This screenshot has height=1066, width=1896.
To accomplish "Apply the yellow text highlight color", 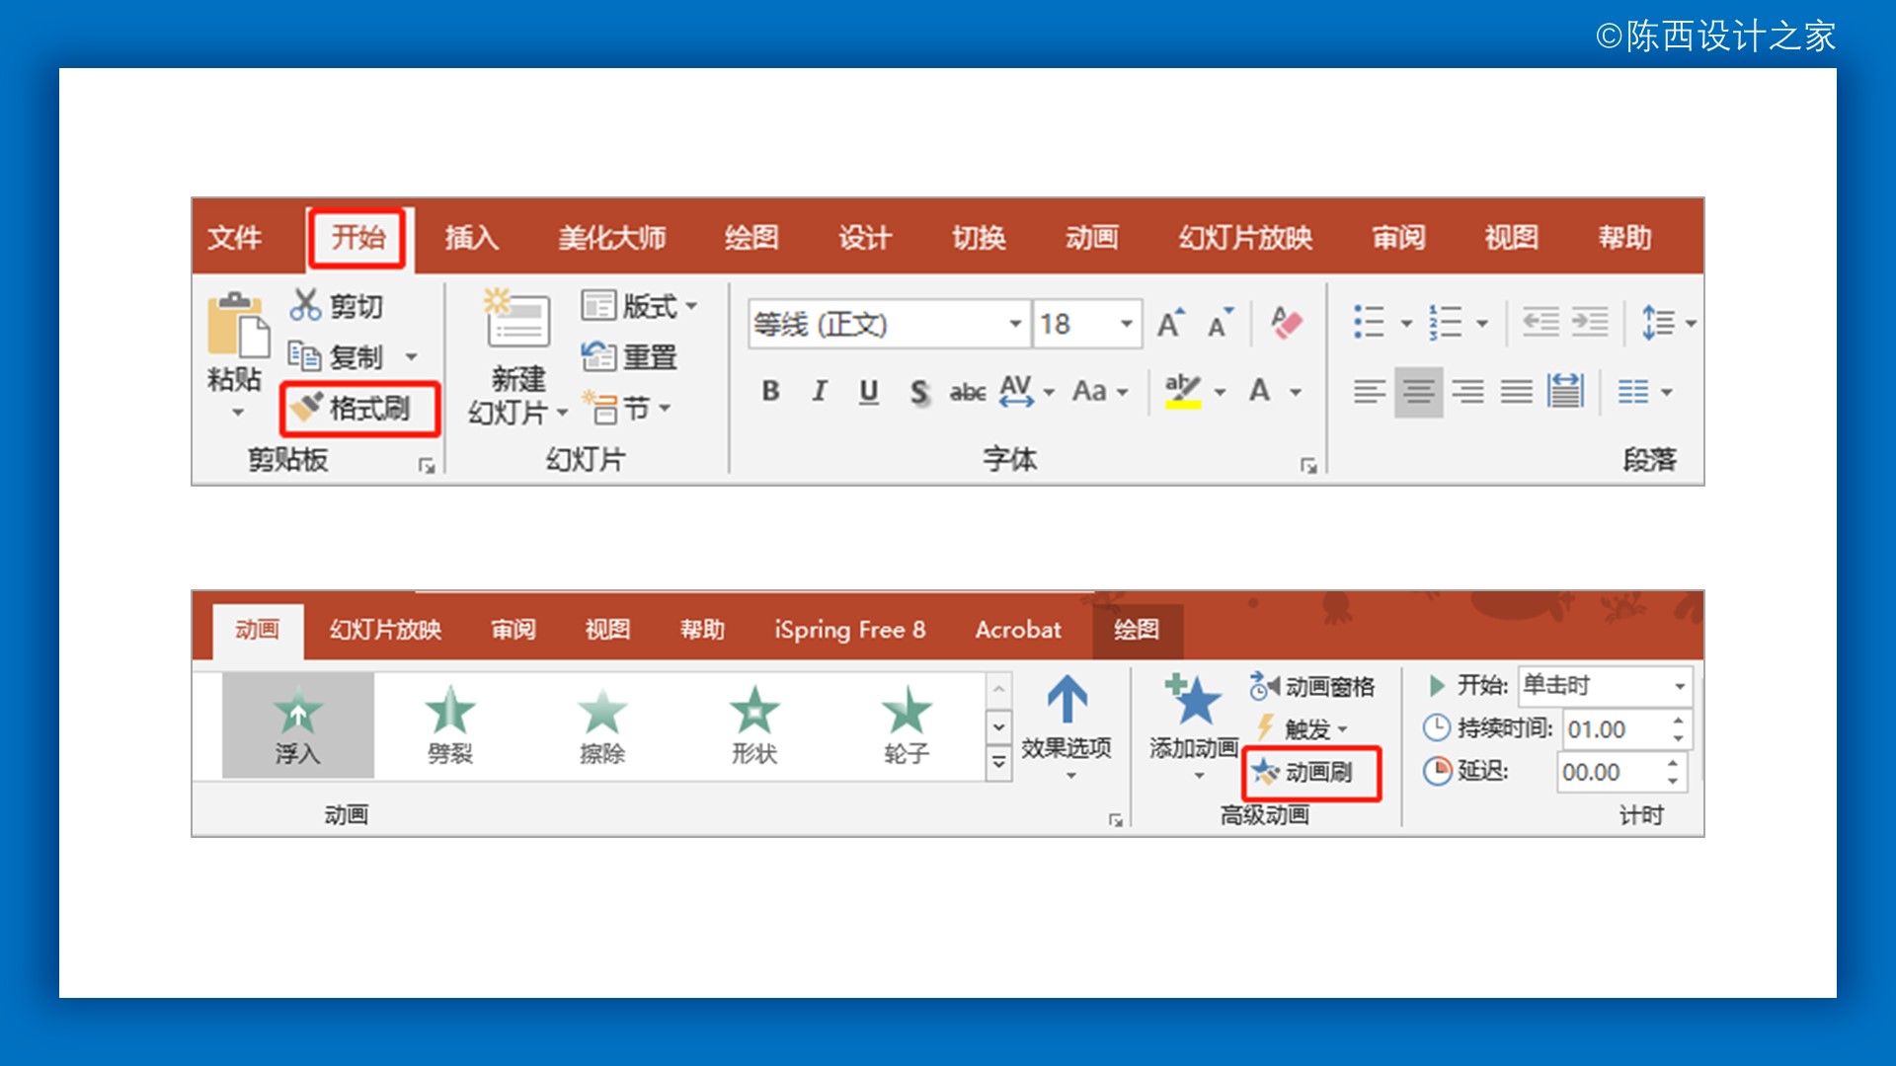I will pos(1183,391).
